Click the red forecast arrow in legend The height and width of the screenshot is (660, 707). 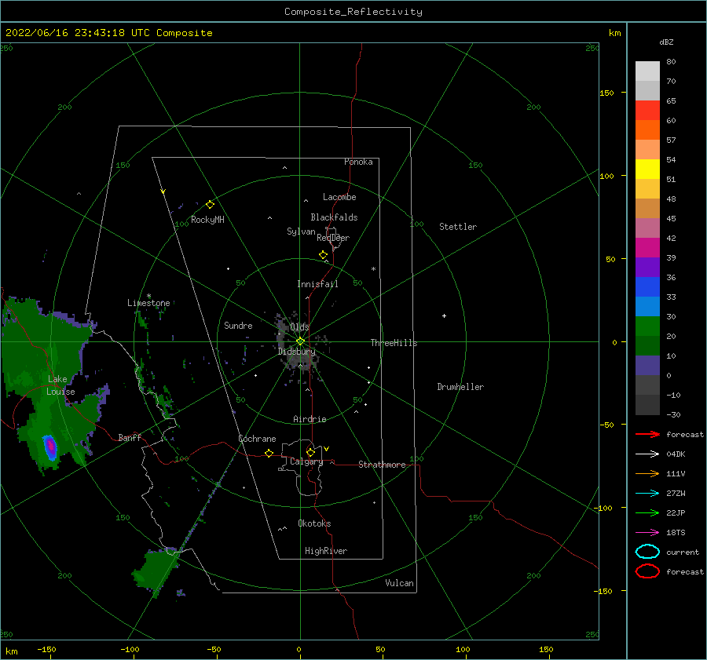coord(647,434)
